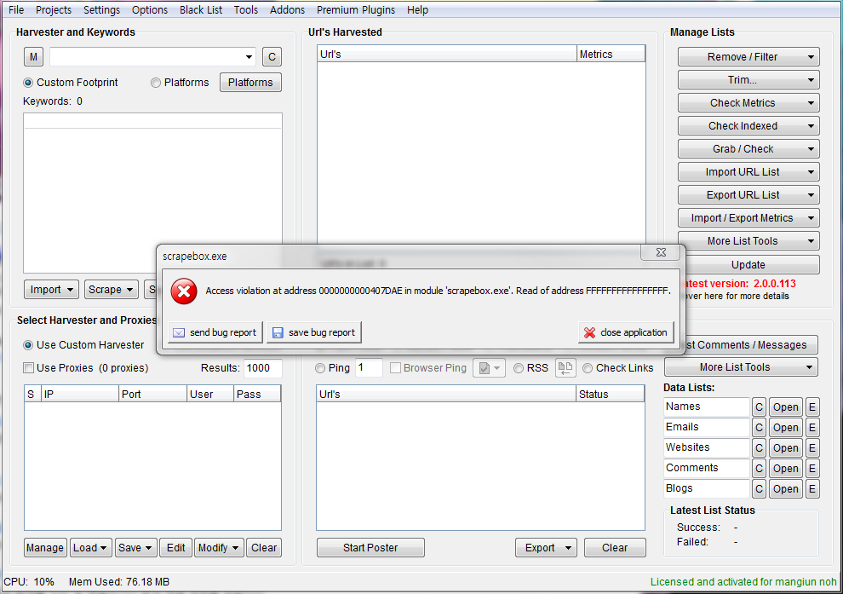
Task: Expand Grab / Check dropdown
Action: [x=748, y=149]
